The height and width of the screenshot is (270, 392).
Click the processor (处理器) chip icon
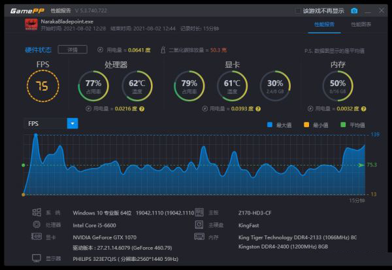(37, 224)
